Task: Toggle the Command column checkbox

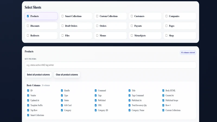Action: point(96,91)
